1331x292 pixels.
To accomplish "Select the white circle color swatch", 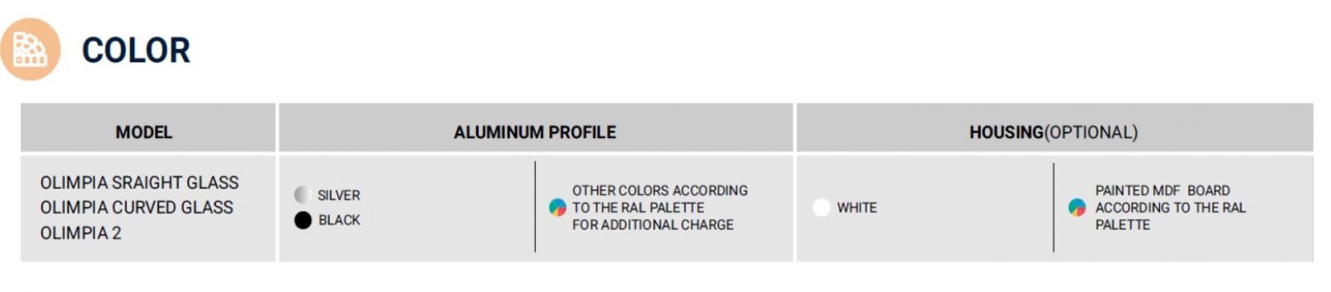I will [821, 207].
